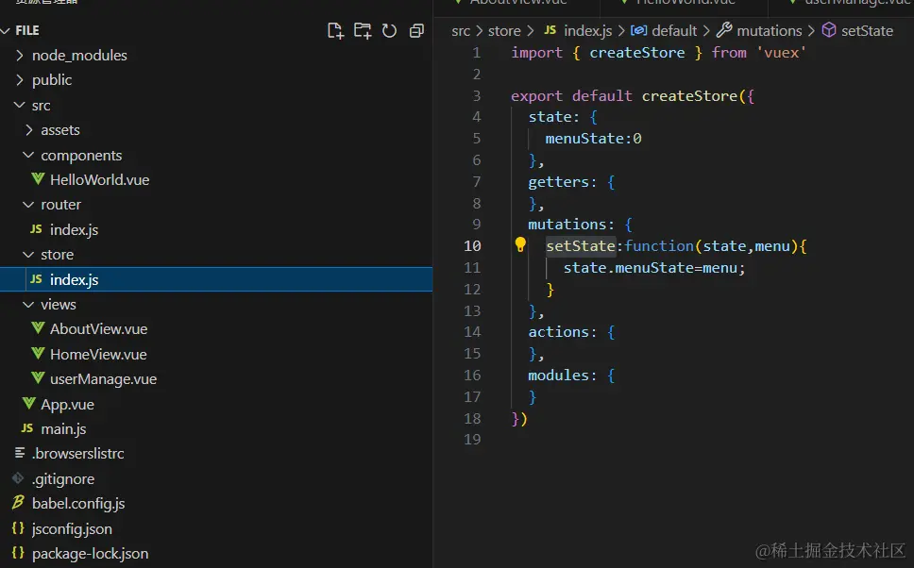Select the highlighted store index.js file

[216, 279]
